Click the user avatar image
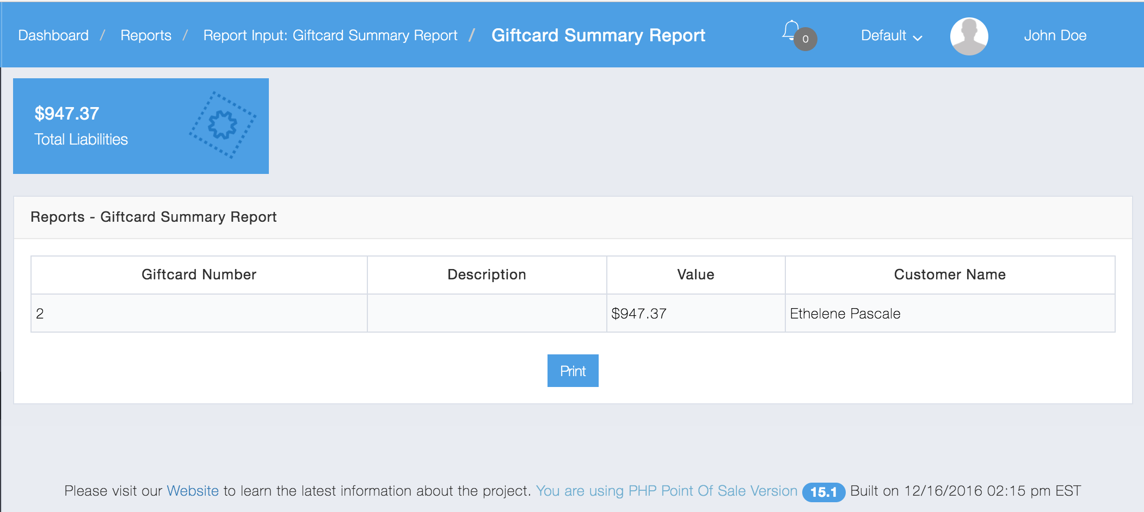Viewport: 1144px width, 512px height. (969, 35)
